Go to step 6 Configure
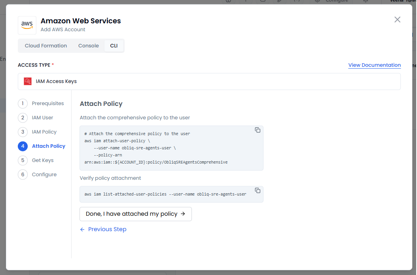The height and width of the screenshot is (275, 417). (x=44, y=175)
